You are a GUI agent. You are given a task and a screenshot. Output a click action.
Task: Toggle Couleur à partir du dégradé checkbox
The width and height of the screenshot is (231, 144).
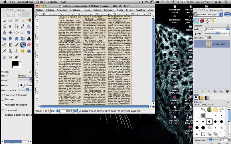coord(3,115)
